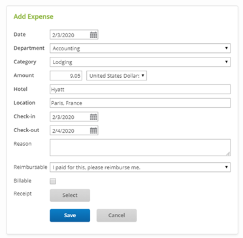Click the Save button
The image size is (243, 238).
click(x=70, y=215)
